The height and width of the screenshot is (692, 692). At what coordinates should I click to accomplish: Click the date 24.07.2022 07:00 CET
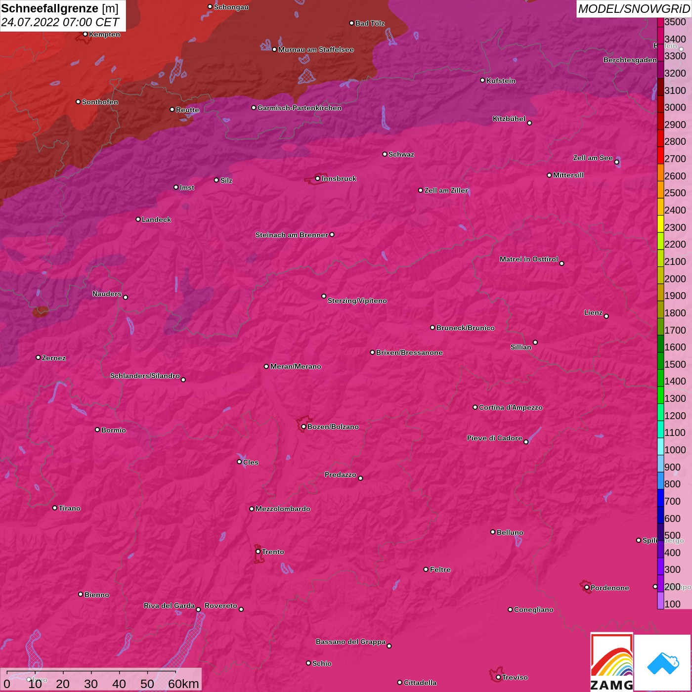click(60, 22)
